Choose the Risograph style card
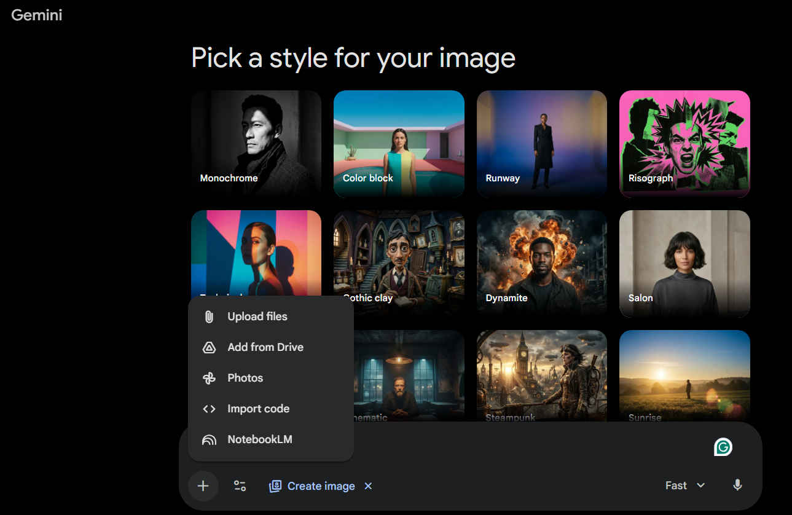This screenshot has height=515, width=792. 684,144
